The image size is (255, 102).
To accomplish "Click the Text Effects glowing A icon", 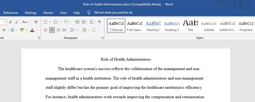I will click(x=12, y=30).
